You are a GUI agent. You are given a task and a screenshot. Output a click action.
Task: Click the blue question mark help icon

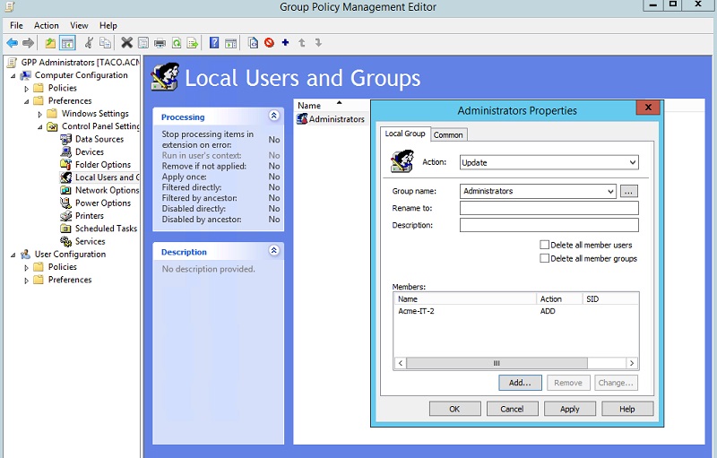pos(214,43)
